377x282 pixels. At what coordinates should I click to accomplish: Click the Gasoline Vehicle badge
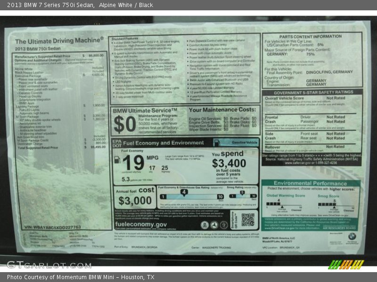tap(246, 142)
